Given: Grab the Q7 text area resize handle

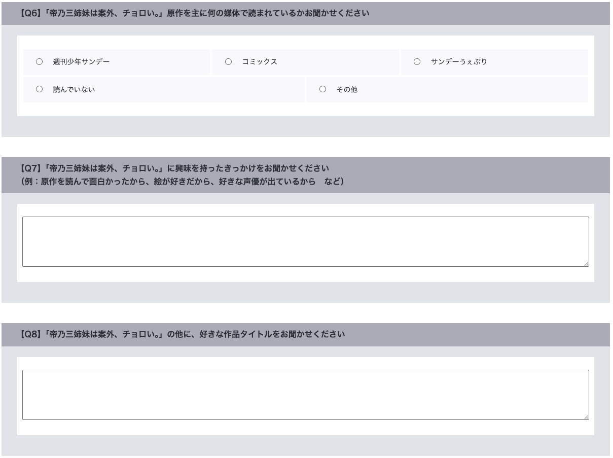Looking at the screenshot, I should coord(586,264).
